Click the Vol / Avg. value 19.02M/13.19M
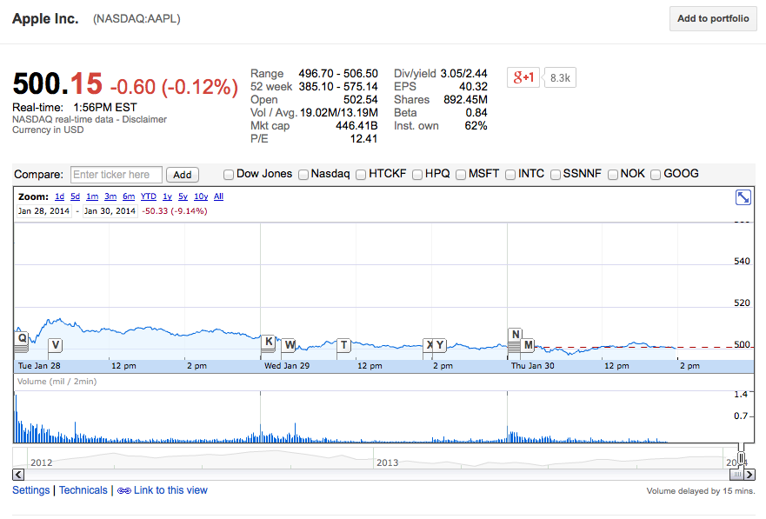The height and width of the screenshot is (519, 766). click(x=338, y=113)
